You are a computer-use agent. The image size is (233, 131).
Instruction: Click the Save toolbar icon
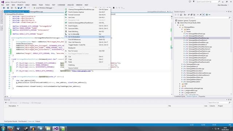coord(19,8)
